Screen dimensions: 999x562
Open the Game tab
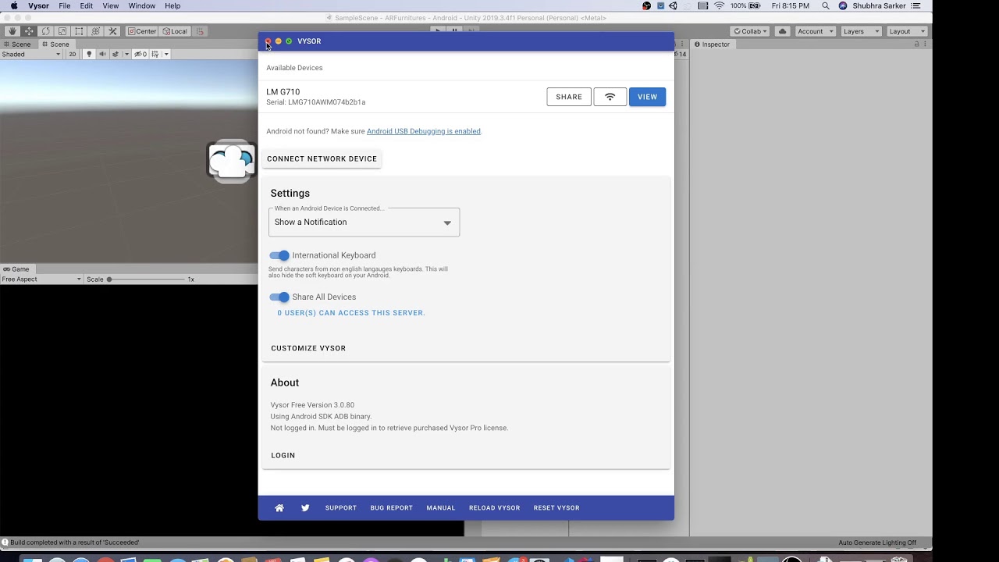pyautogui.click(x=16, y=269)
